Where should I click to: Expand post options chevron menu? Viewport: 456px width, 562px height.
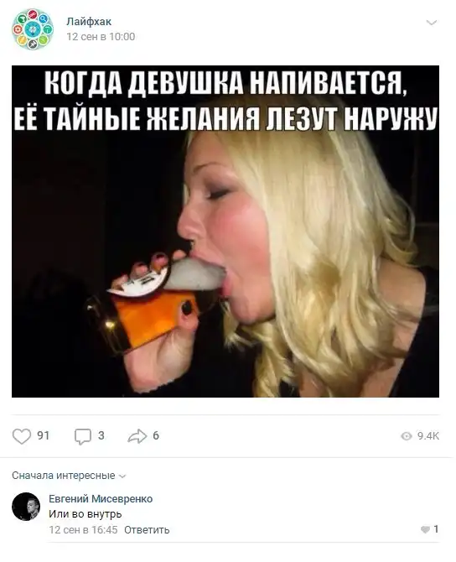tap(432, 23)
